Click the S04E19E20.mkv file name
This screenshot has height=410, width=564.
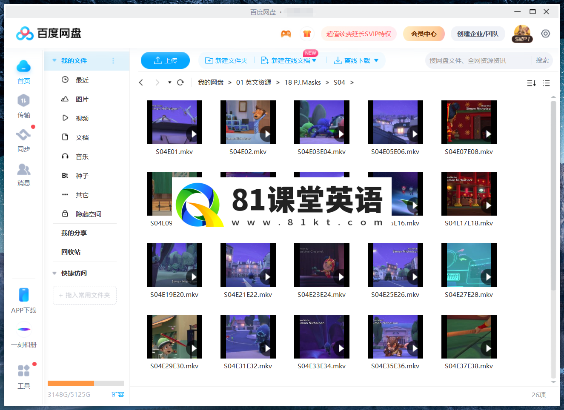175,294
